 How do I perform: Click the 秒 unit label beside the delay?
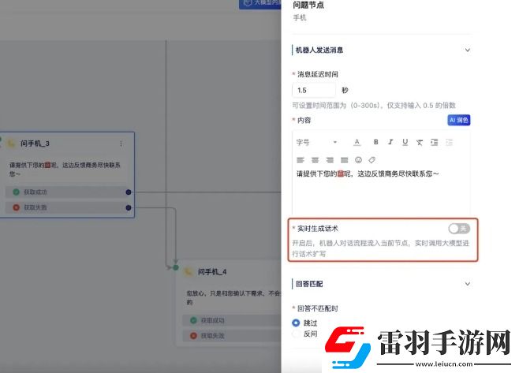click(x=345, y=91)
